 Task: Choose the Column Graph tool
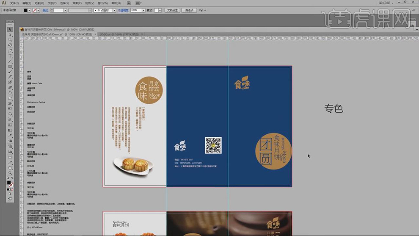click(10, 152)
